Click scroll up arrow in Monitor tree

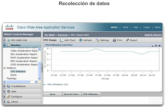pyautogui.click(x=39, y=49)
